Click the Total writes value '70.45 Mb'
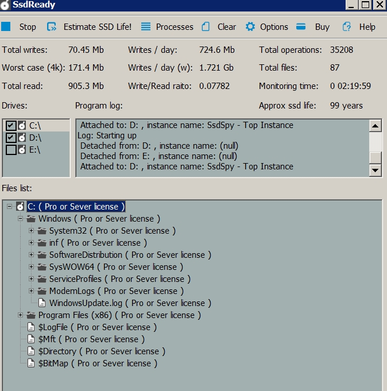Image resolution: width=387 pixels, height=391 pixels. pyautogui.click(x=86, y=50)
